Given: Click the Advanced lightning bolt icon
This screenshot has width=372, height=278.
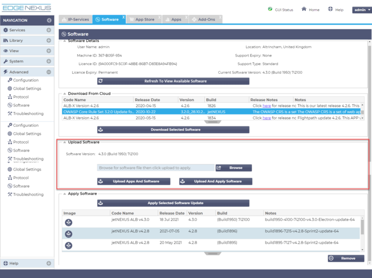Looking at the screenshot, I should pos(5,72).
